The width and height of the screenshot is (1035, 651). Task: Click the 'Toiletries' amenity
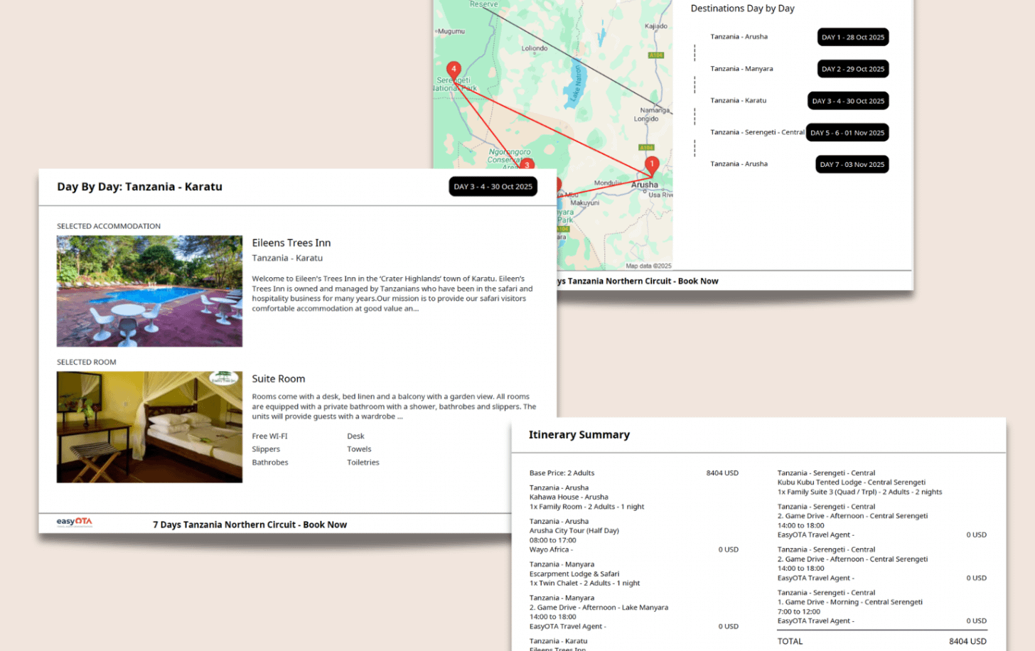coord(363,463)
